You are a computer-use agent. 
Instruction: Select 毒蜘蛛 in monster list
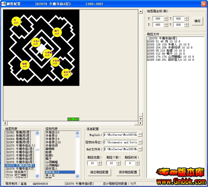click(60, 149)
